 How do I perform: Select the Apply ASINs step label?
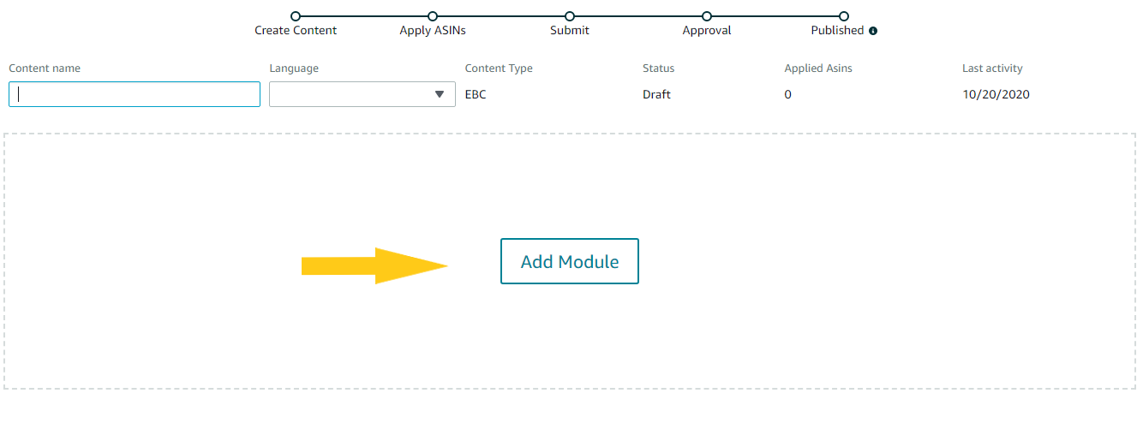[x=433, y=31]
